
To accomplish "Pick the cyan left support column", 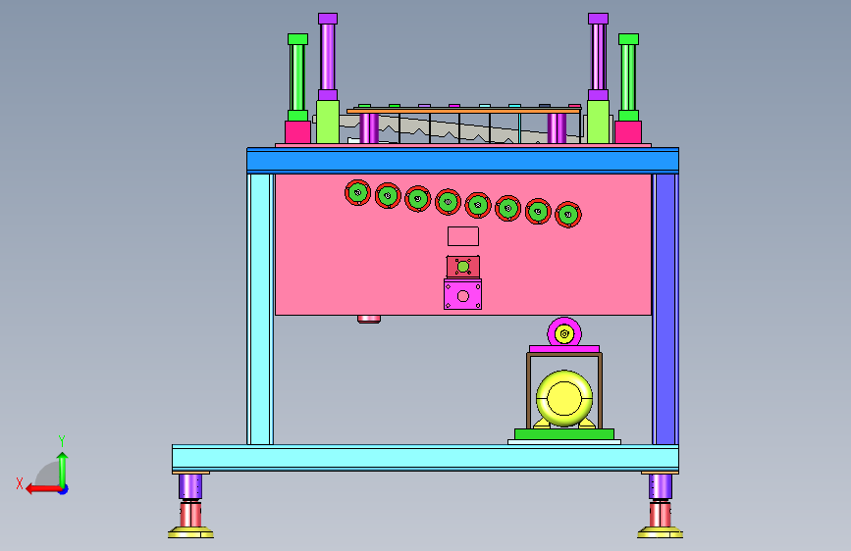I will tap(260, 309).
